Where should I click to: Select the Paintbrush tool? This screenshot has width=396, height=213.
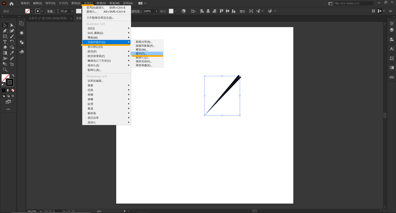point(12,36)
